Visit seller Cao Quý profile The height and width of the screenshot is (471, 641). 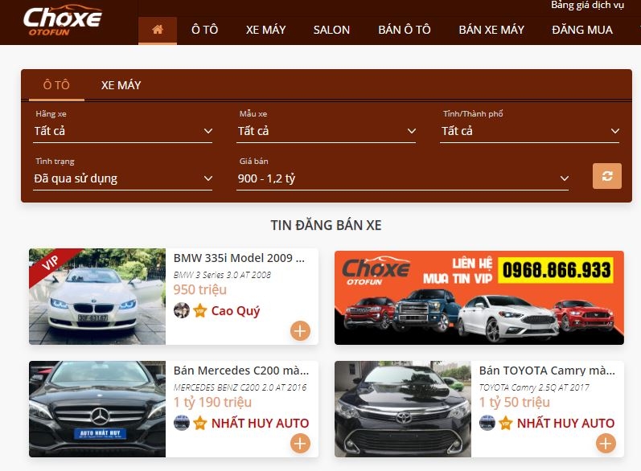pos(236,311)
